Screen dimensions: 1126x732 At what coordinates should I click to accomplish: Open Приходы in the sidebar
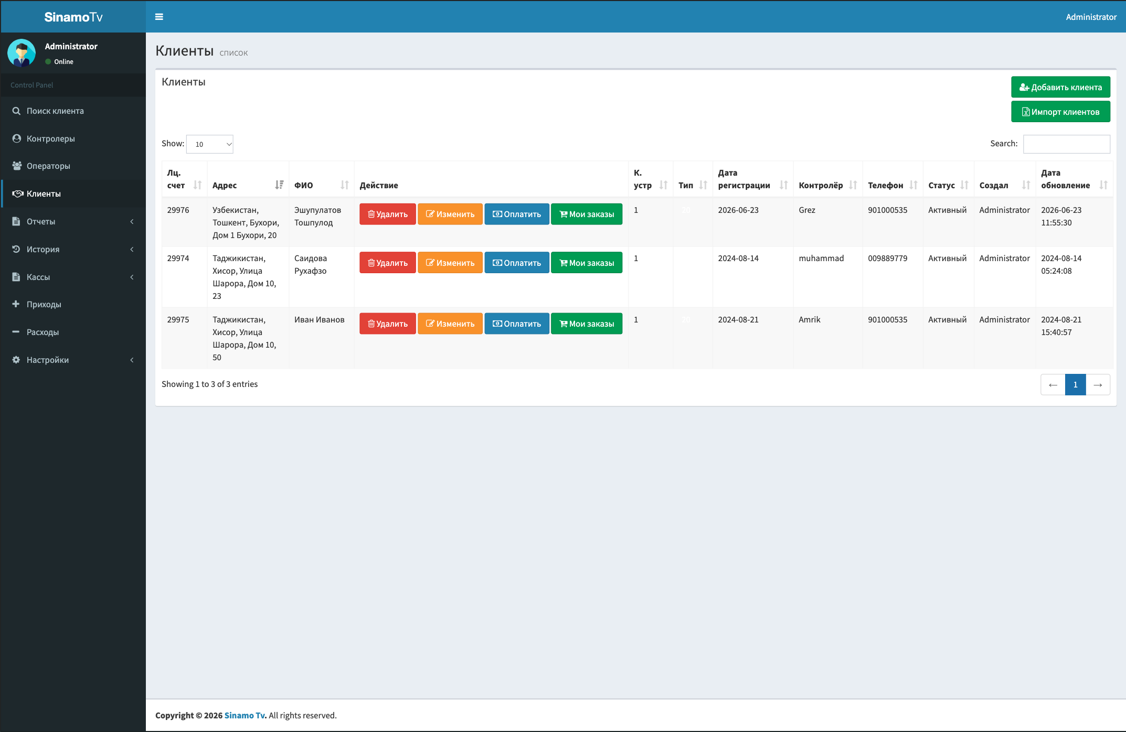point(73,304)
